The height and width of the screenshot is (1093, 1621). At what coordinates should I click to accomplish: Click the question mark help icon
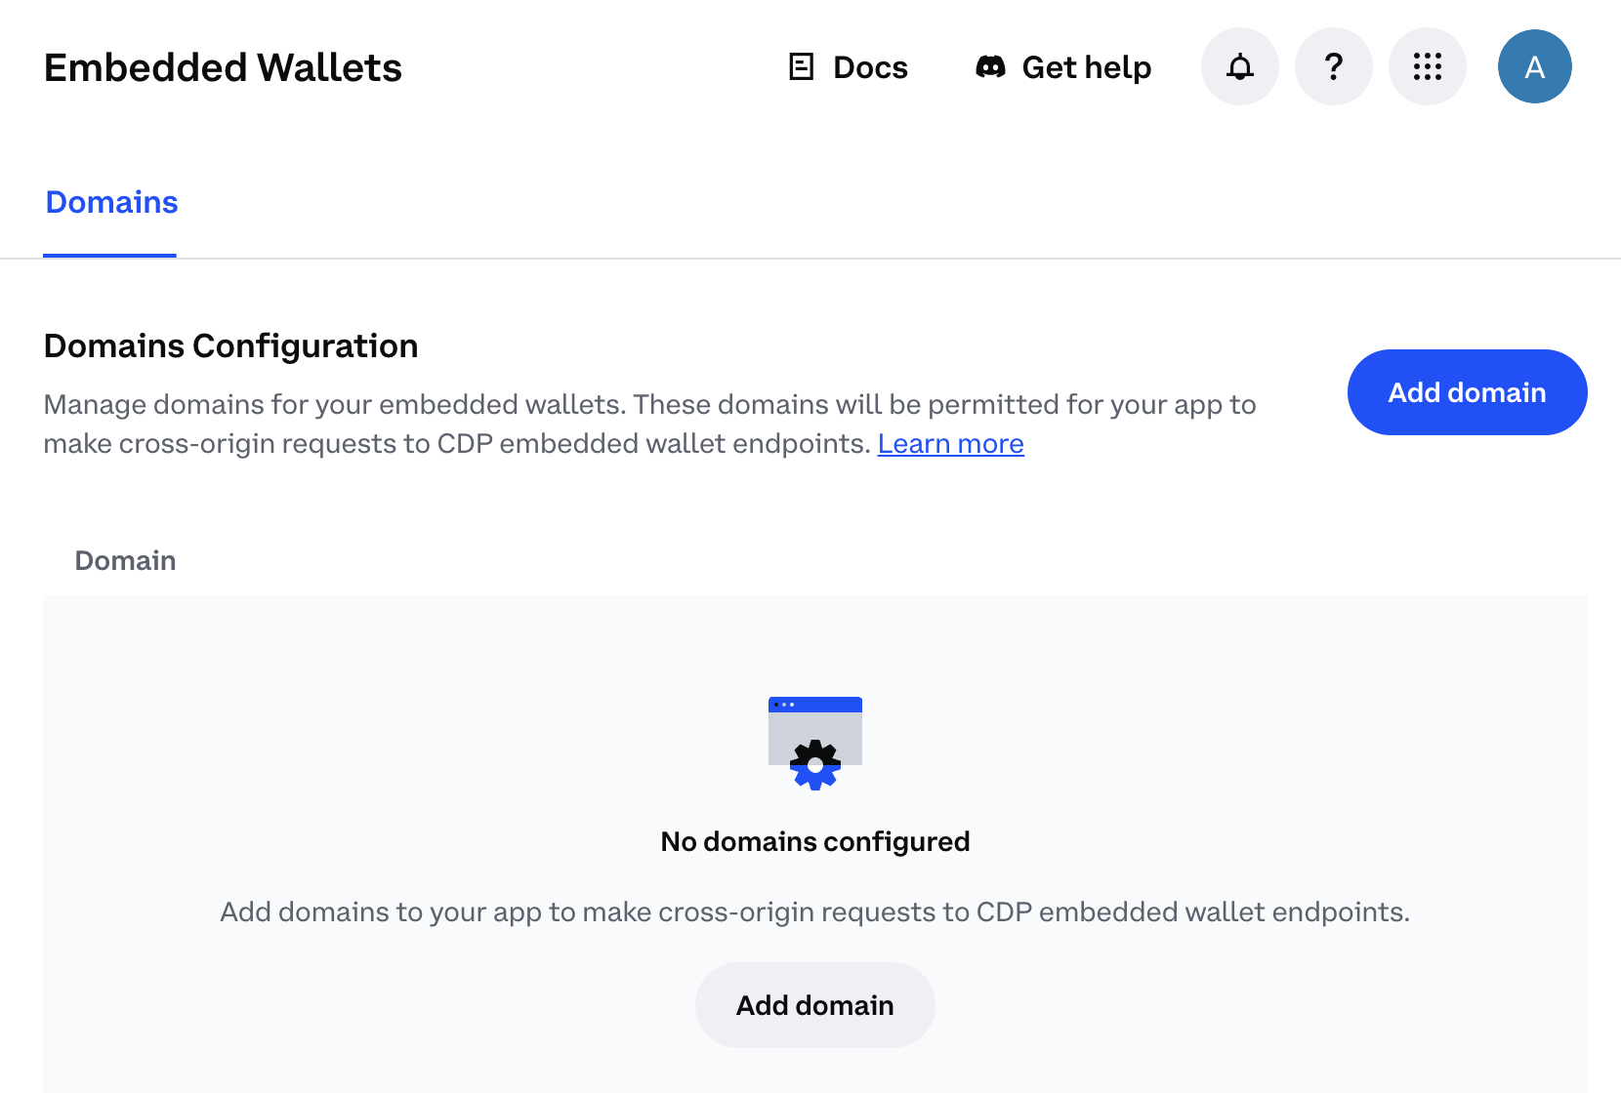pyautogui.click(x=1333, y=66)
